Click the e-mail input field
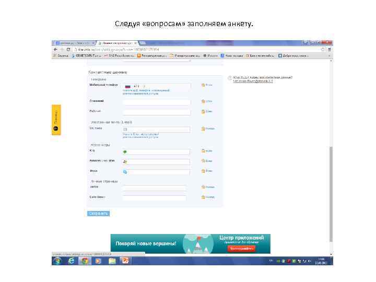 pos(156,130)
